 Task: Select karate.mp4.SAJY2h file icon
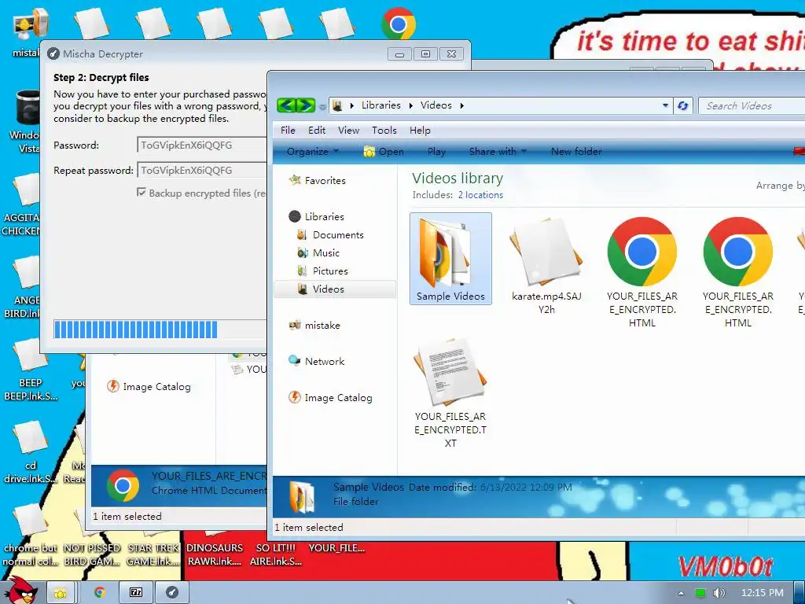[546, 252]
